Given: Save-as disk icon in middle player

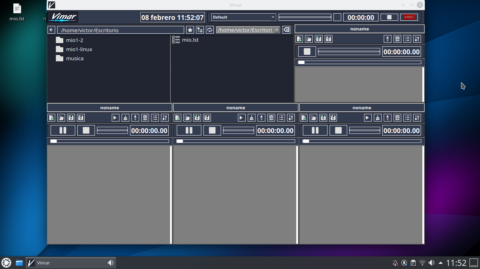Looking at the screenshot, I should [x=207, y=118].
